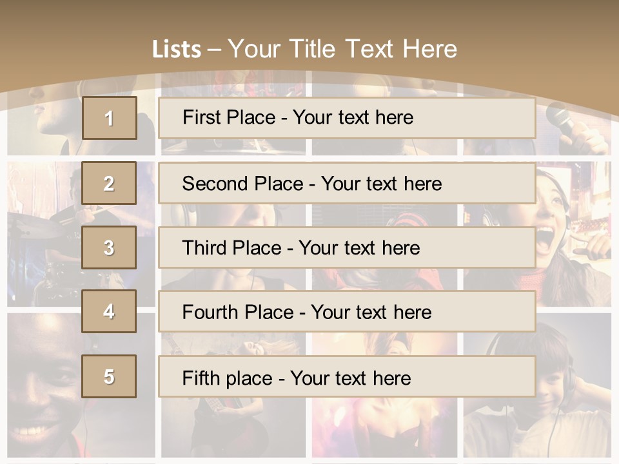Select the number 2 box
619x464 pixels.
pos(109,183)
